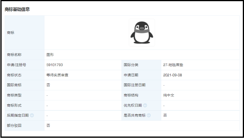Select the application date 2021-09-08
244x138 pixels.
173,75
